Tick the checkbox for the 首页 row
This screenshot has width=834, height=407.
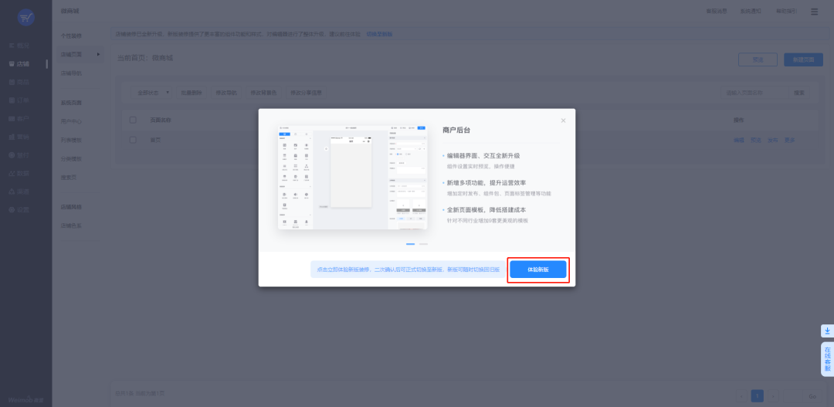pos(133,140)
